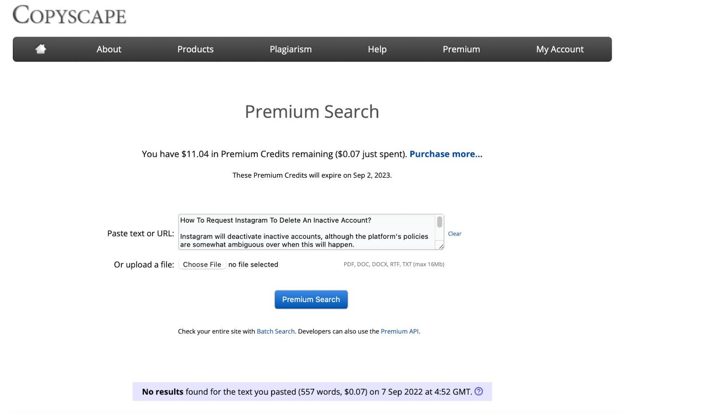The width and height of the screenshot is (709, 414).
Task: Select the Premium navigation item
Action: (x=461, y=49)
